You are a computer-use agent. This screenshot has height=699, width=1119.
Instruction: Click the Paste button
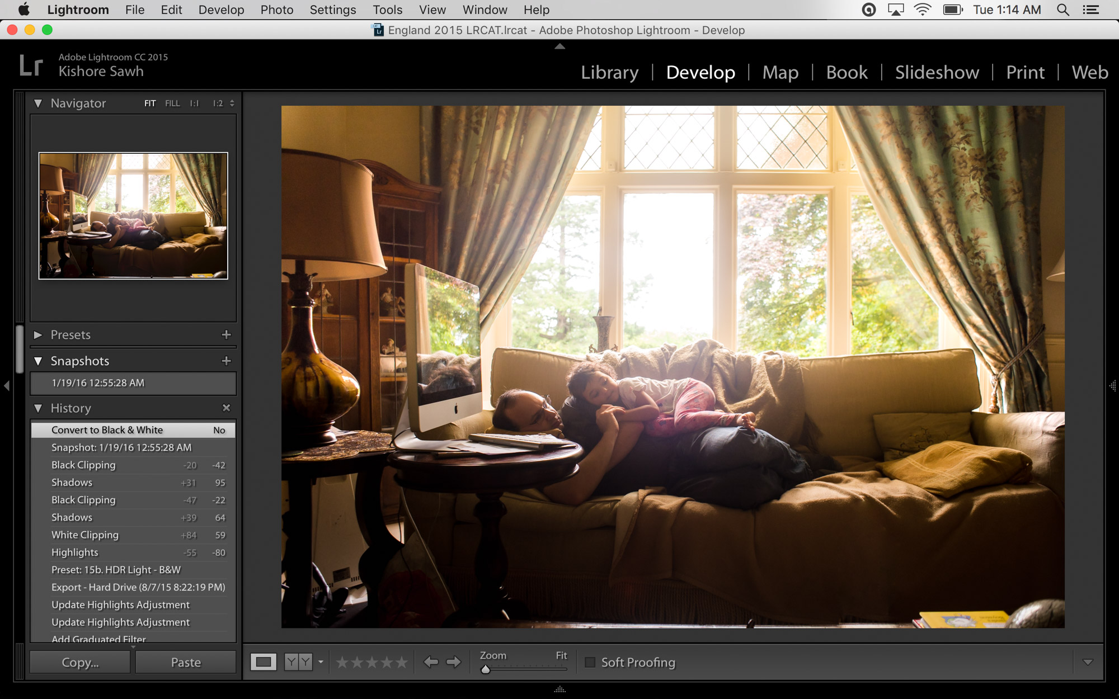click(185, 662)
